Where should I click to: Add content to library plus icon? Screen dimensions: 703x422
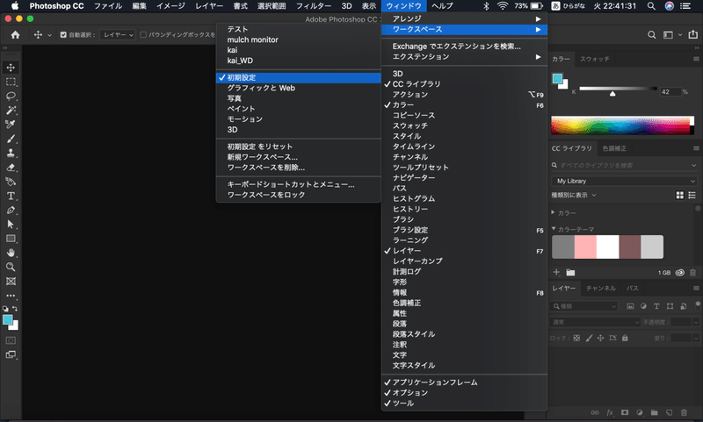556,272
